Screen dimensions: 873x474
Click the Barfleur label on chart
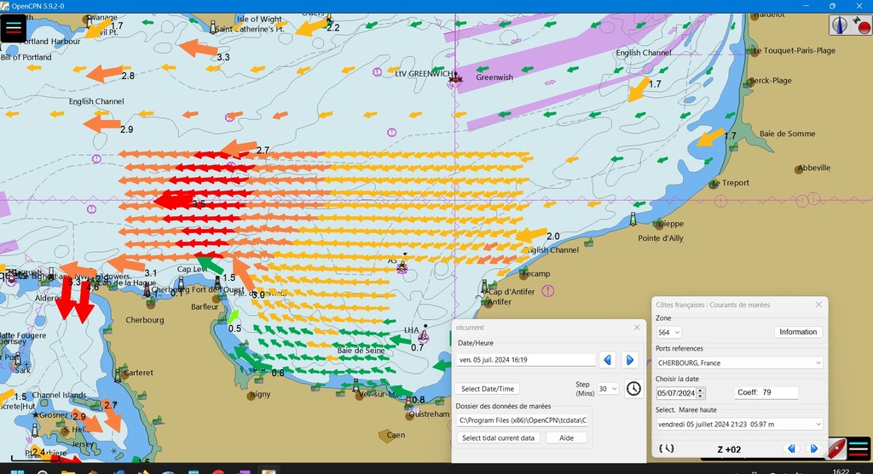(205, 306)
